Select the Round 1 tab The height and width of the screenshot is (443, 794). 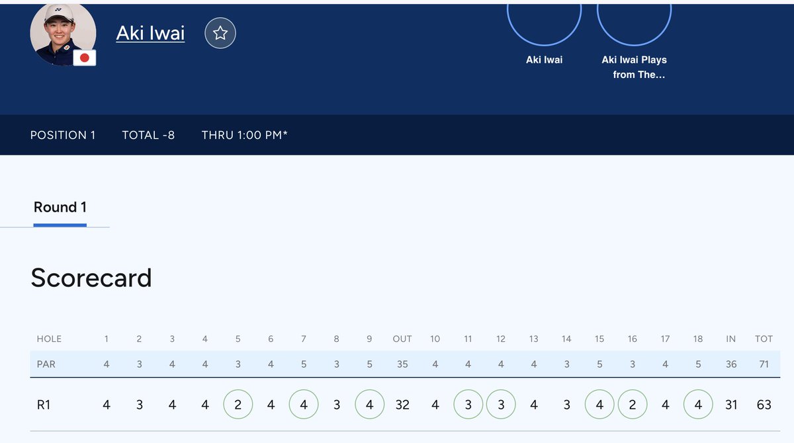pos(60,208)
